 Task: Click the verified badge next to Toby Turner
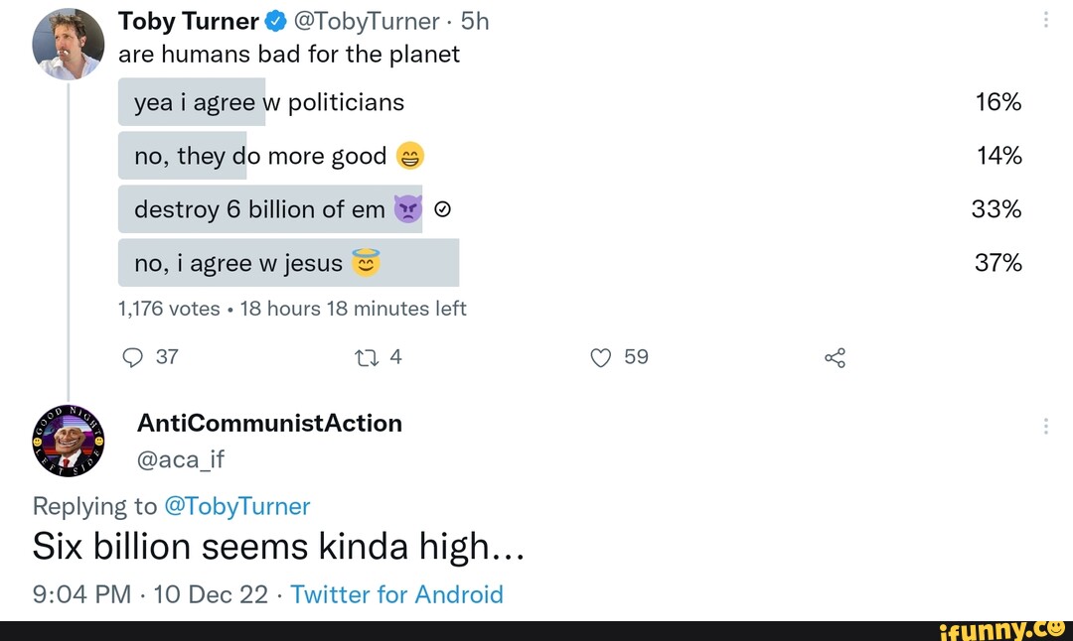pyautogui.click(x=275, y=20)
